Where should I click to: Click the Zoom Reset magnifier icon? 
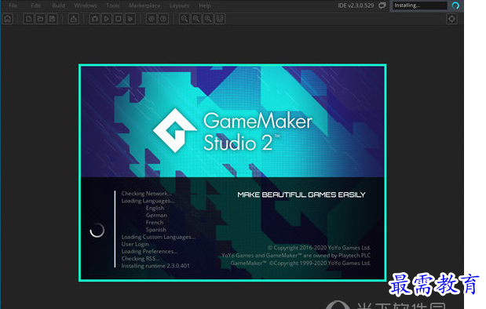tap(196, 19)
